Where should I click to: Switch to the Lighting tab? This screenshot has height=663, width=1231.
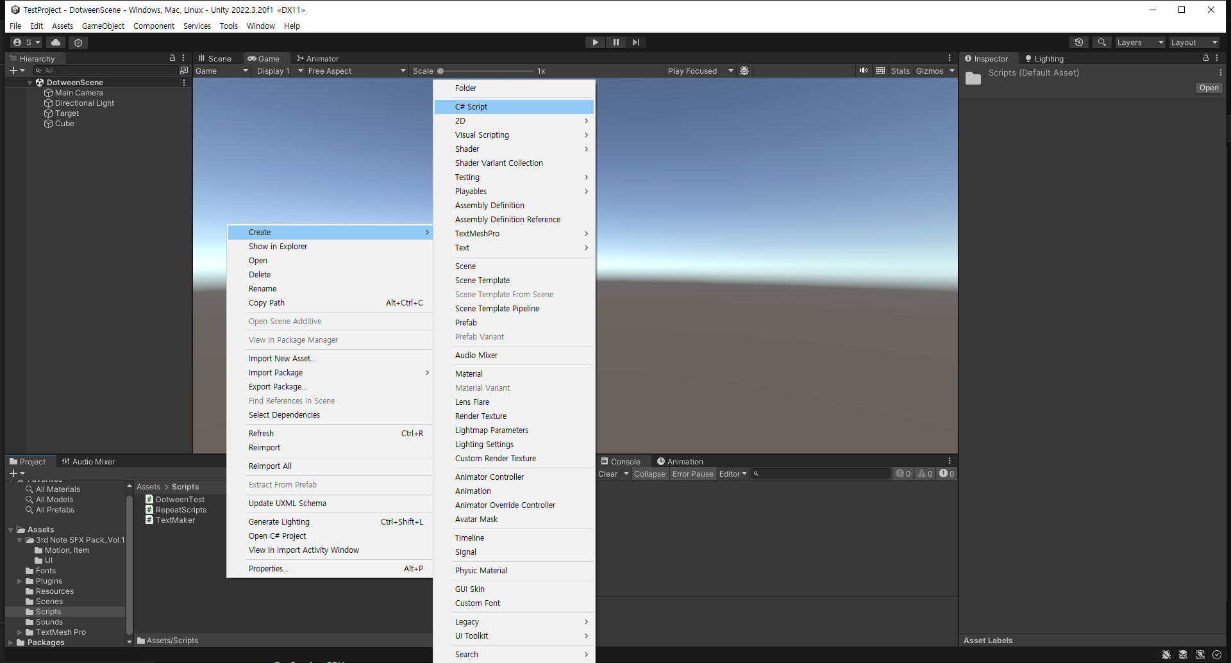pyautogui.click(x=1044, y=58)
